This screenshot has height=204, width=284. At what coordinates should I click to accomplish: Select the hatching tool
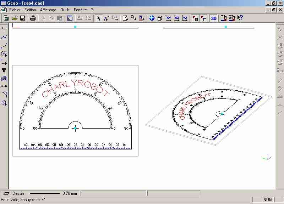pos(4,78)
